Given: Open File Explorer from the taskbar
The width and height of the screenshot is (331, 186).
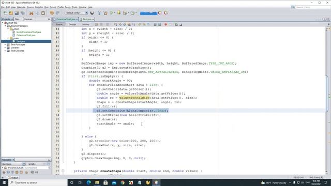Looking at the screenshot, I should (x=97, y=182).
